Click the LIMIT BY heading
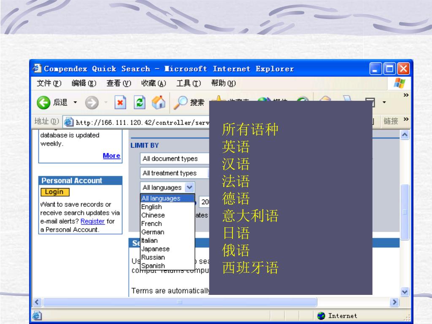The image size is (432, 324). click(145, 145)
